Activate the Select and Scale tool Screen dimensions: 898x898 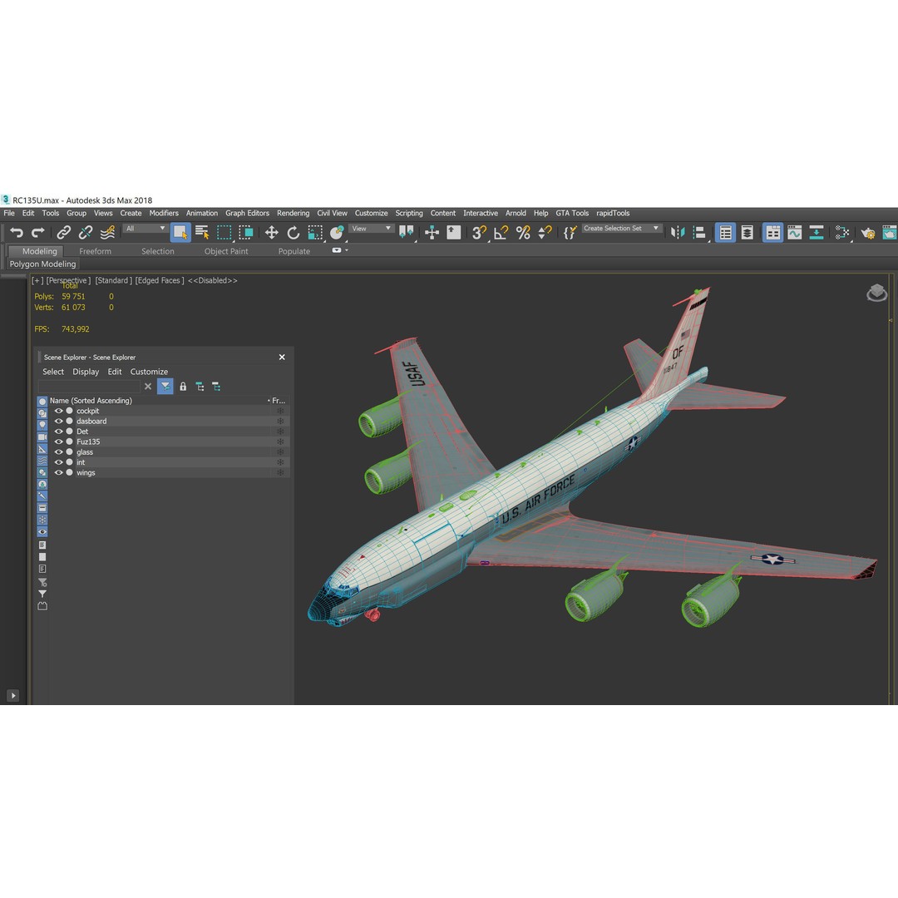click(315, 233)
